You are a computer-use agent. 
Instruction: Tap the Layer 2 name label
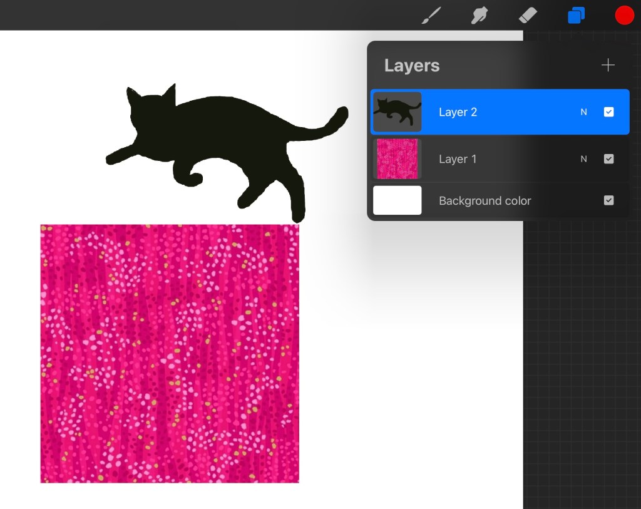458,112
